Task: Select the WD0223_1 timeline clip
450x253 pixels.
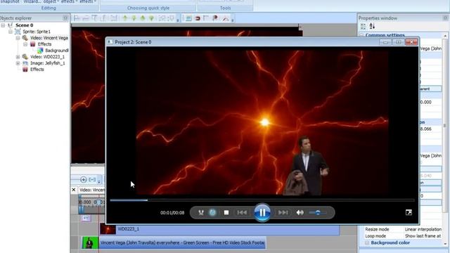Action: point(219,229)
